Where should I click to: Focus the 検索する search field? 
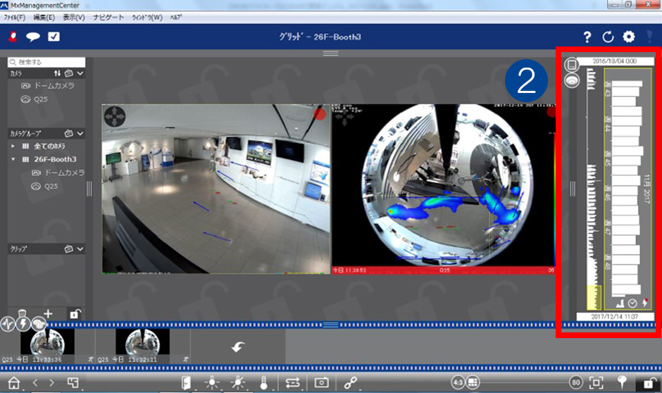(46, 62)
